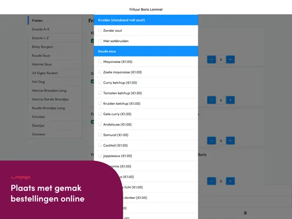Tick the Met satékruiden checkbox
Screen dimensions: 292x219
(100, 41)
